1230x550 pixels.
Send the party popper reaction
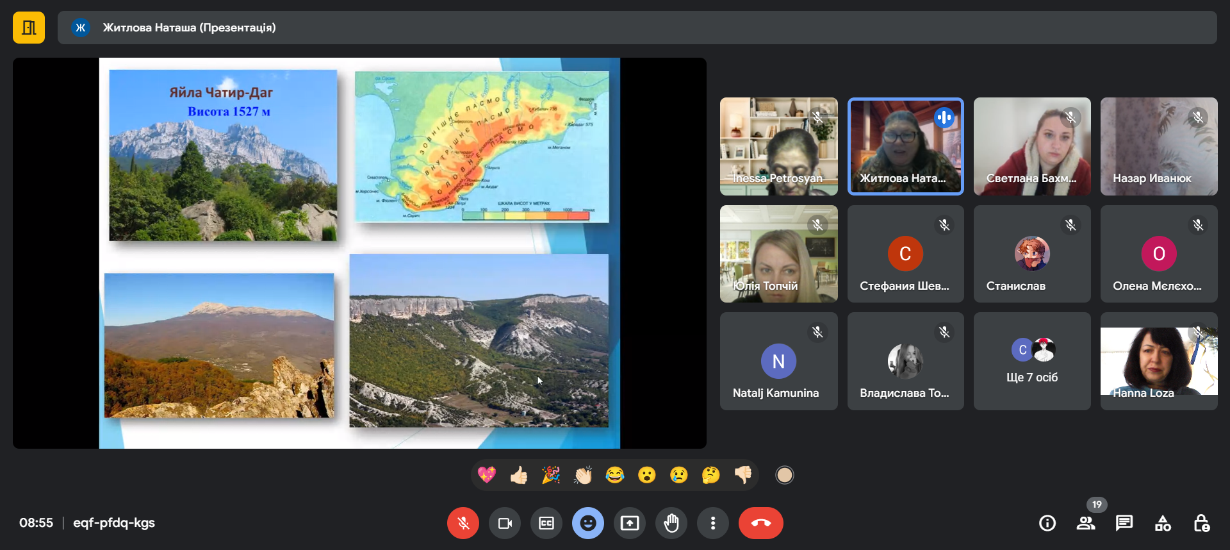pos(551,475)
